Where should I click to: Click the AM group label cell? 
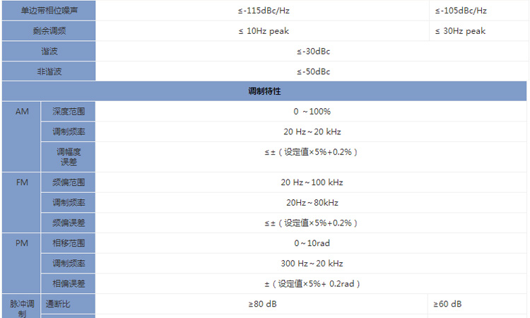(x=22, y=112)
